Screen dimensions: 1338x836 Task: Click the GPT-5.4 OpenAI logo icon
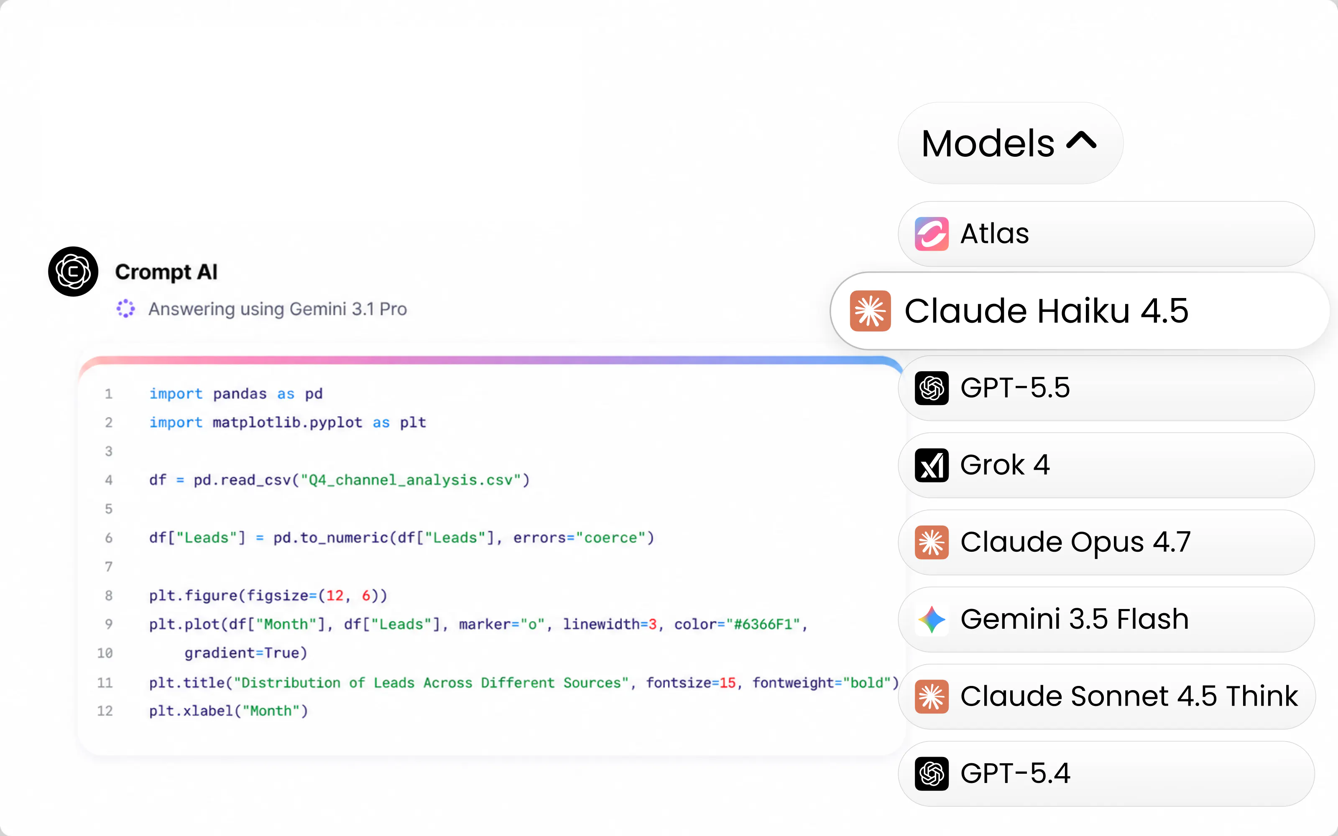932,774
